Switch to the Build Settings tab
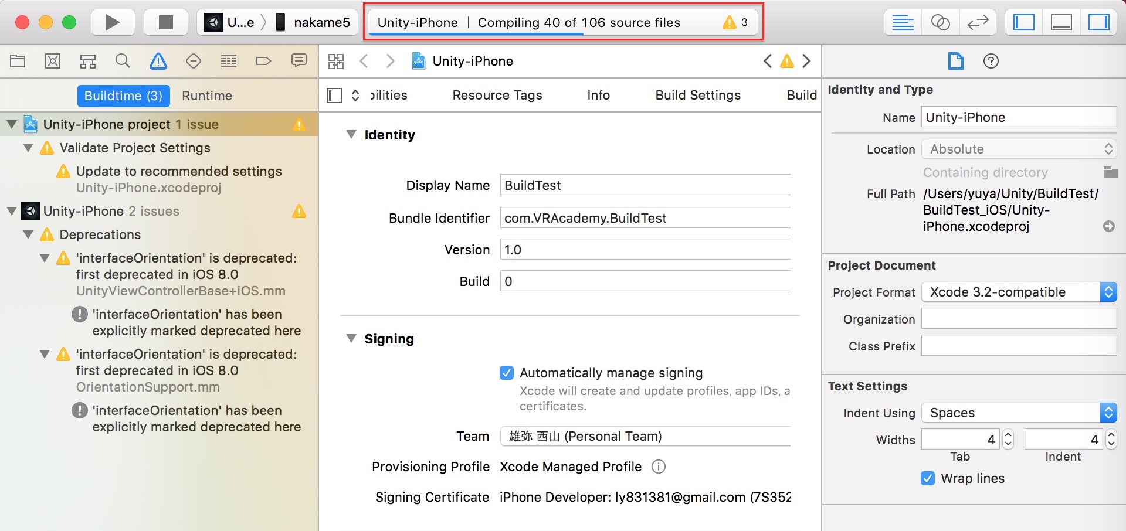 click(698, 95)
